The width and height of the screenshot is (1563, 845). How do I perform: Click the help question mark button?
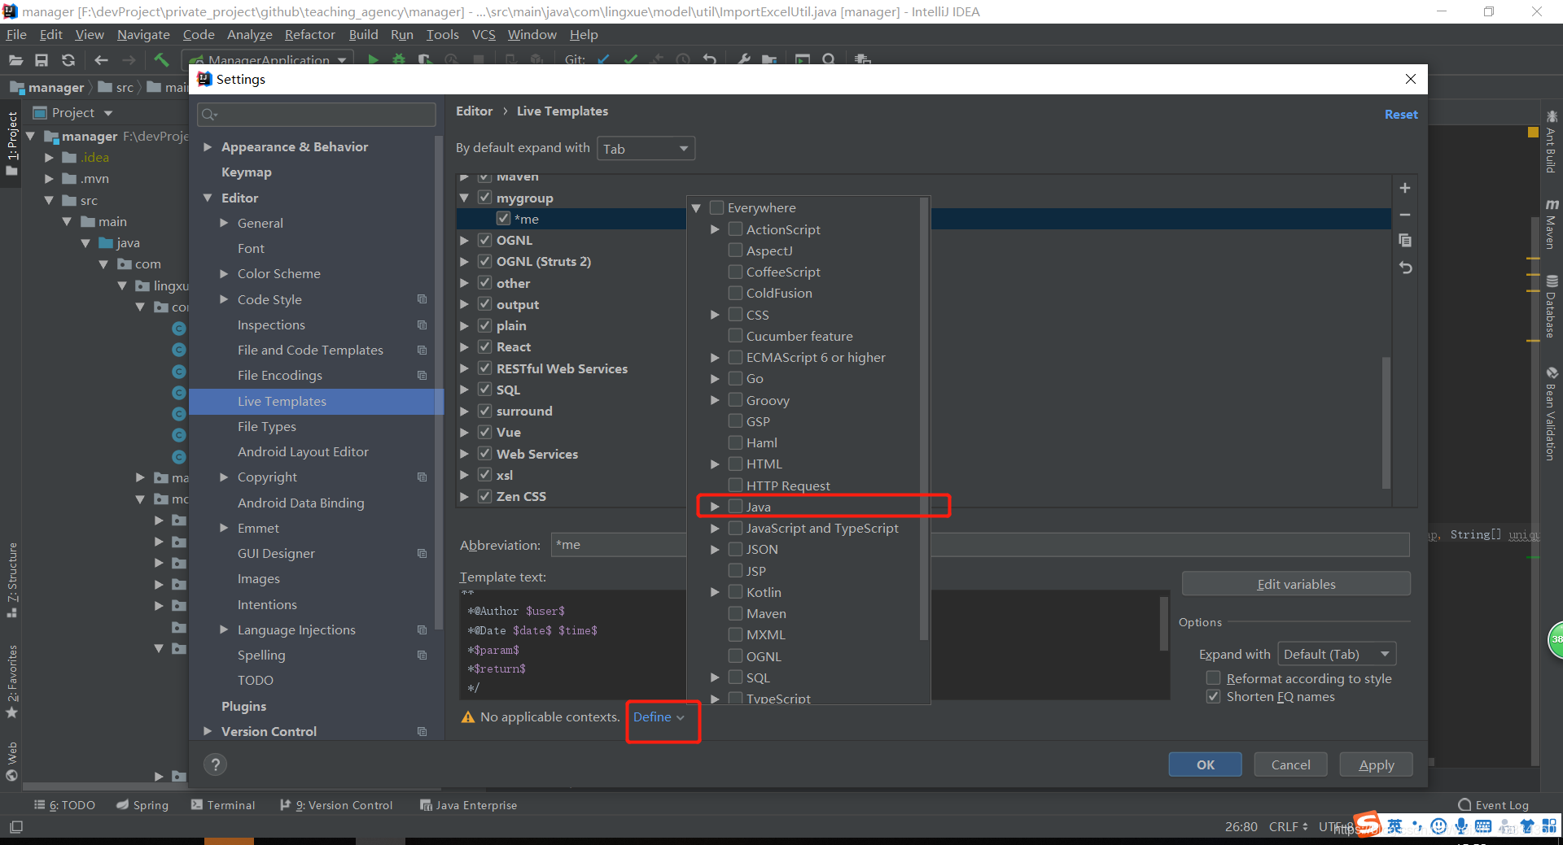click(215, 764)
